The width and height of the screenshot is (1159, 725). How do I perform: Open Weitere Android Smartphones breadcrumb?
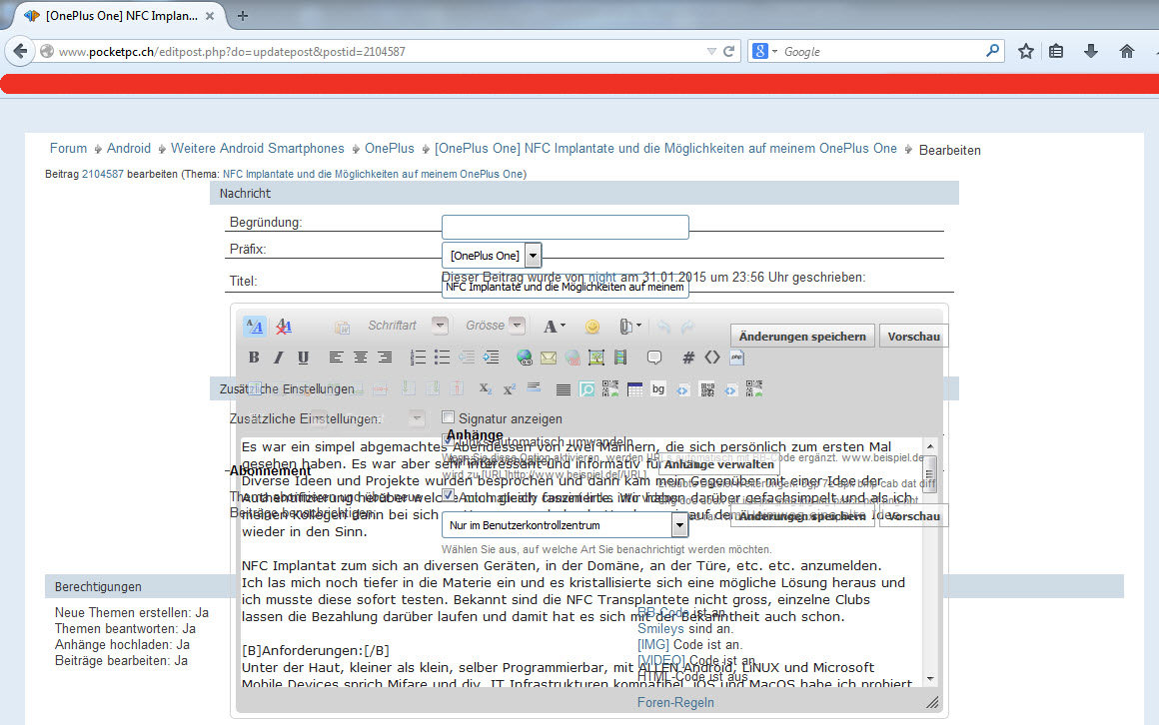[x=257, y=149]
